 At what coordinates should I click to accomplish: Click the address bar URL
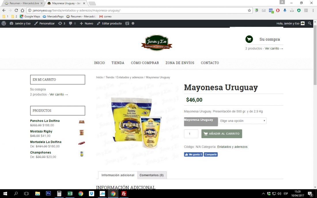tap(76, 10)
